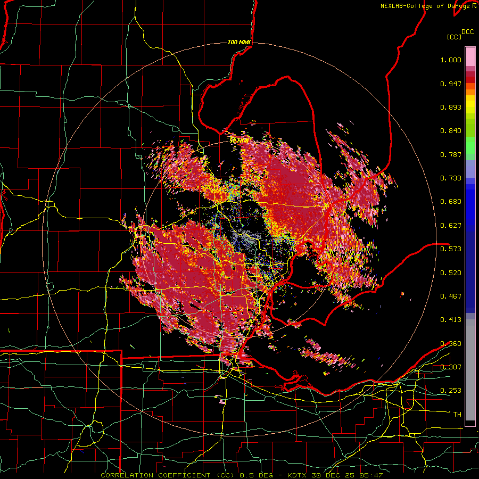Screen dimensions: 479x479
Task: Click the DCC label above the color bar
Action: 467,32
